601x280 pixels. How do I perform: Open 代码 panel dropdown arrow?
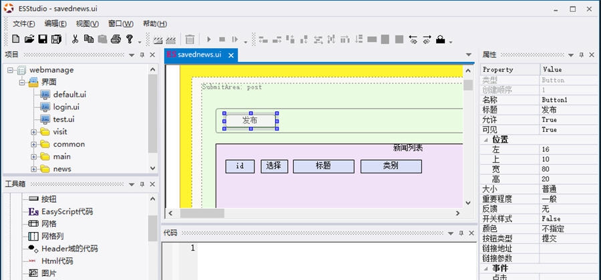click(451, 233)
